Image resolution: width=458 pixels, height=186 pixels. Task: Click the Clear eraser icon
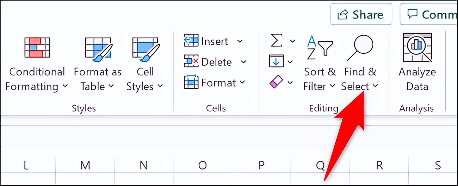coord(276,82)
